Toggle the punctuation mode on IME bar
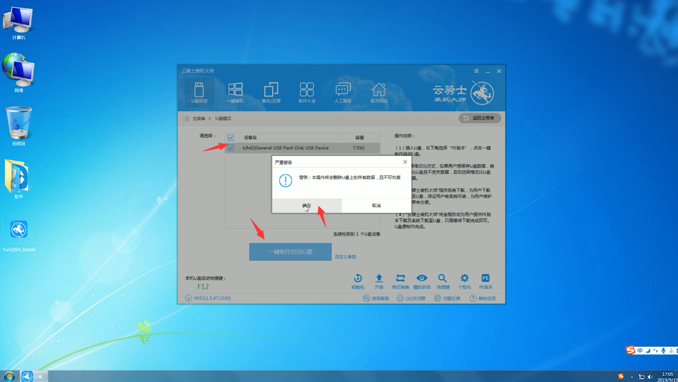The height and width of the screenshot is (382, 678). tap(655, 351)
